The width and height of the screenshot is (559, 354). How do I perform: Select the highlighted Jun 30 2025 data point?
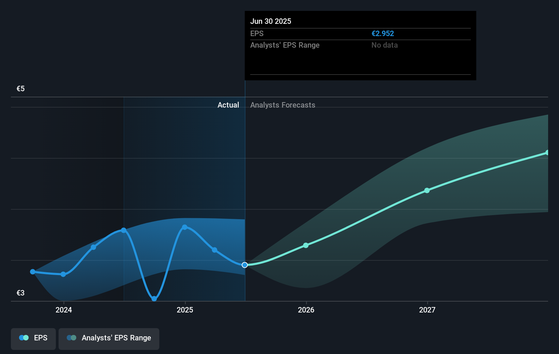coord(244,265)
